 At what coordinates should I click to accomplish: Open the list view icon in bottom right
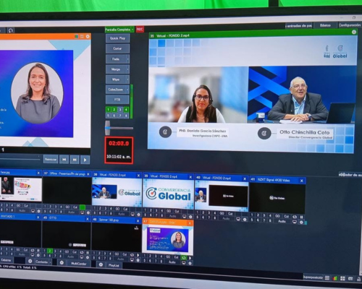click(x=327, y=278)
